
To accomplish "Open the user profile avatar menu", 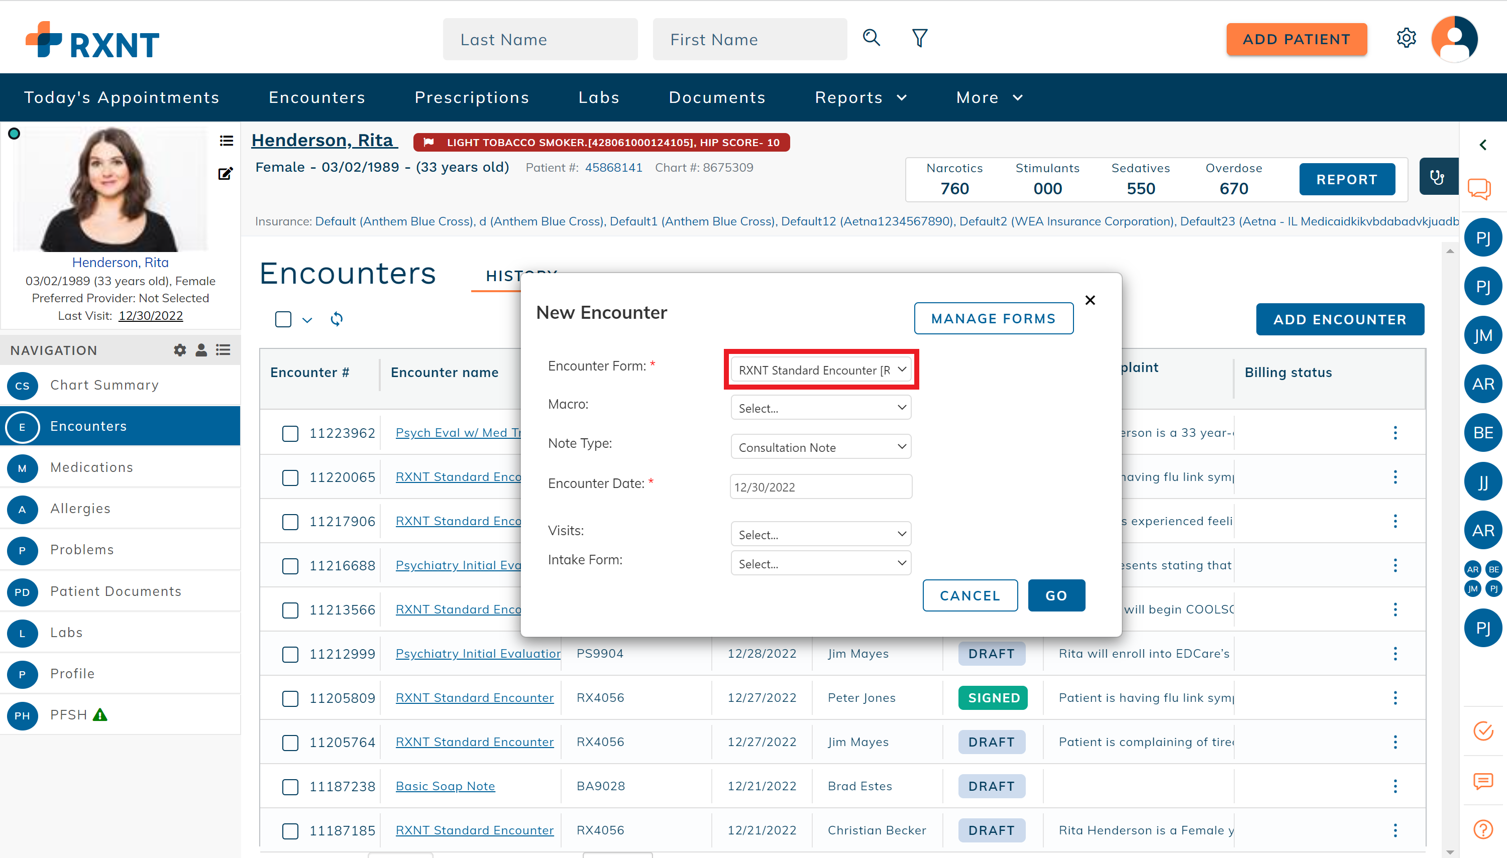I will click(1454, 39).
